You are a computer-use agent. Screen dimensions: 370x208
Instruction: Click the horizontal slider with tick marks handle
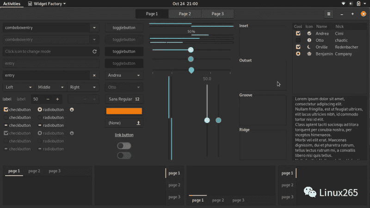191,70
